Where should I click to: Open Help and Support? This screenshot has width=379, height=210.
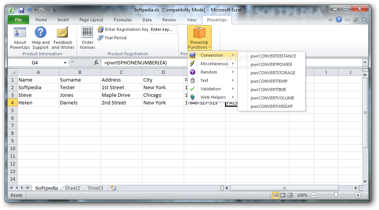pos(40,32)
